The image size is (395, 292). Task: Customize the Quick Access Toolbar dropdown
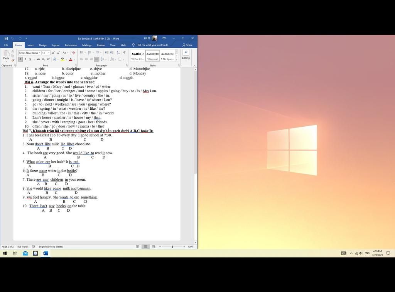[x=26, y=38]
